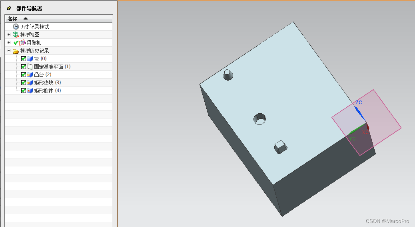Click the 模型视图 cube icon
This screenshot has width=415, height=227.
click(16, 35)
